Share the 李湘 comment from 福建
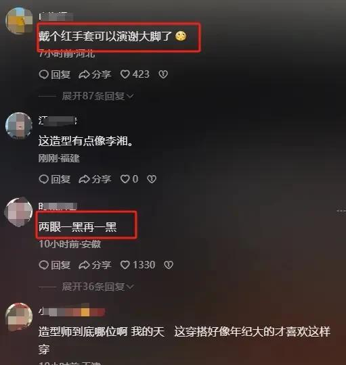 click(95, 179)
